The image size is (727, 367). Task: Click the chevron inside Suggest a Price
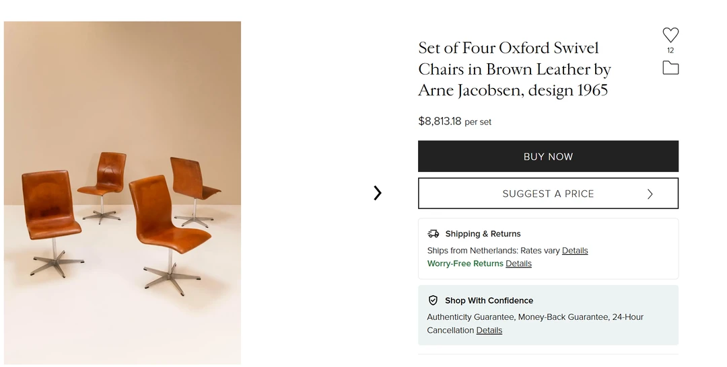click(650, 194)
